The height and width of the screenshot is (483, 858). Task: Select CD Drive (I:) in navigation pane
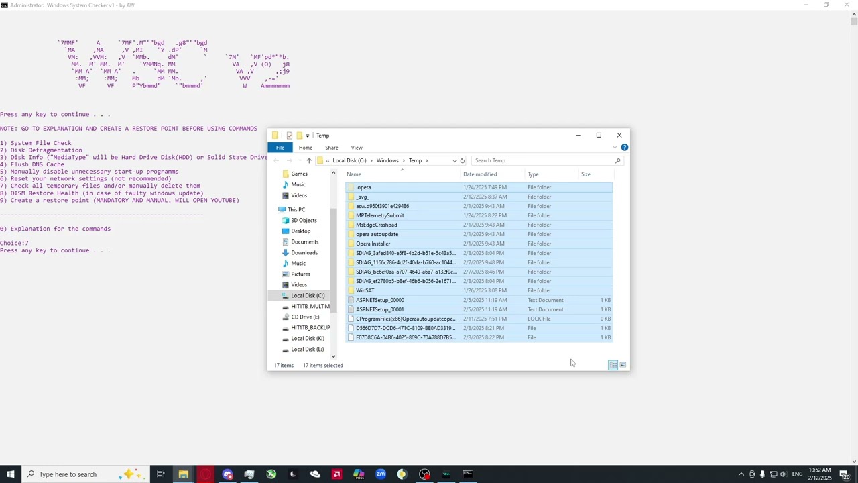305,317
